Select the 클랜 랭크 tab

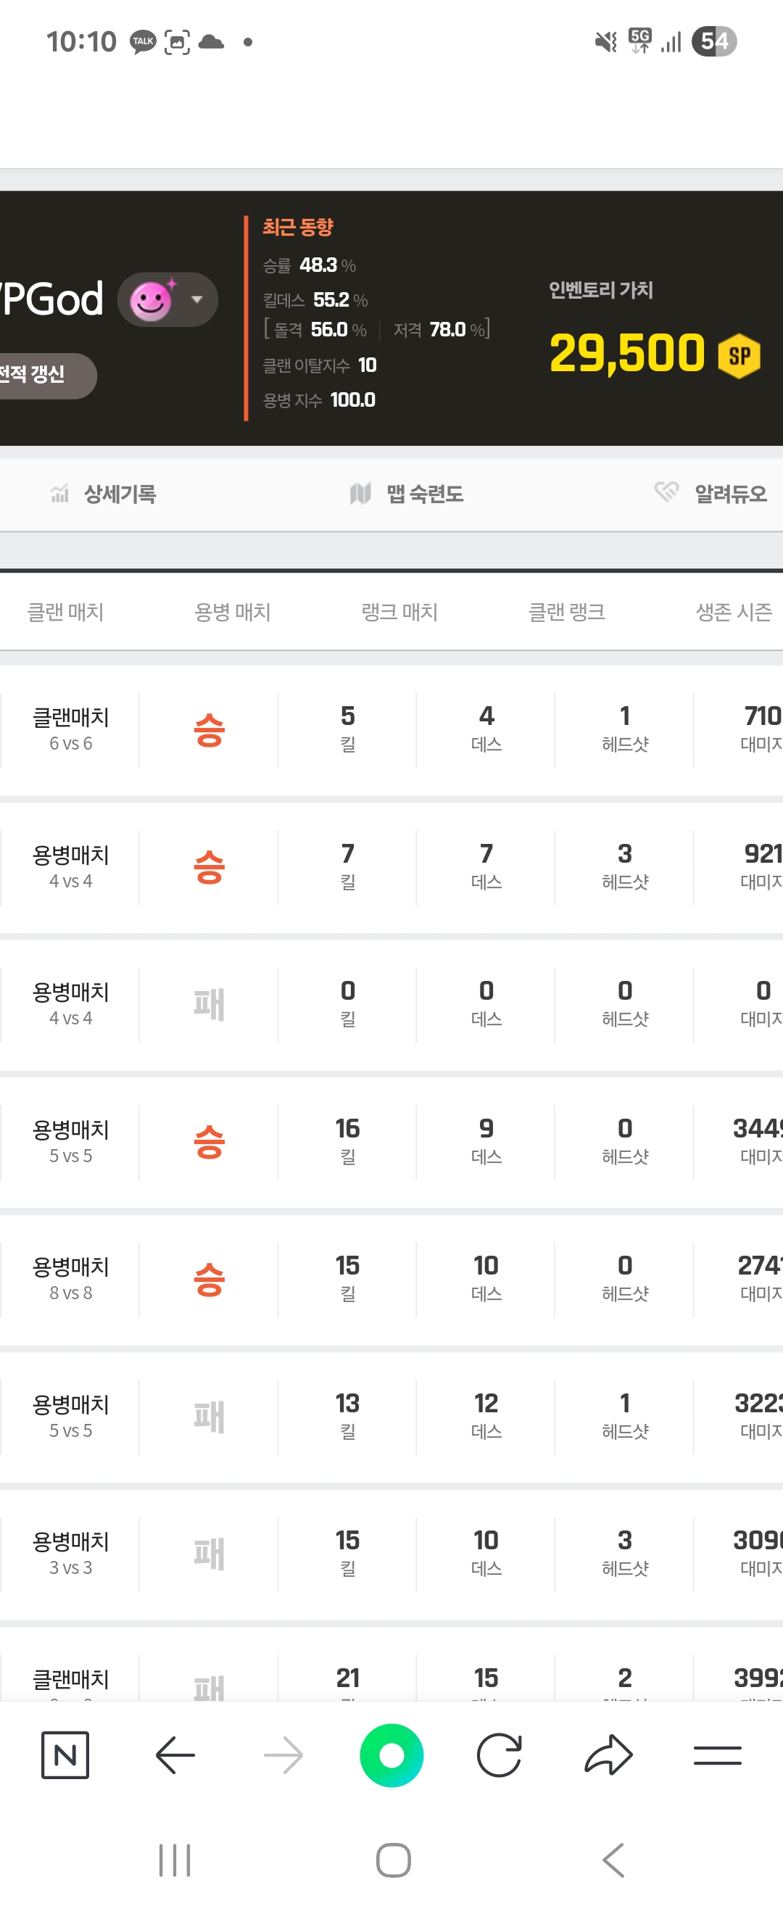(x=567, y=611)
